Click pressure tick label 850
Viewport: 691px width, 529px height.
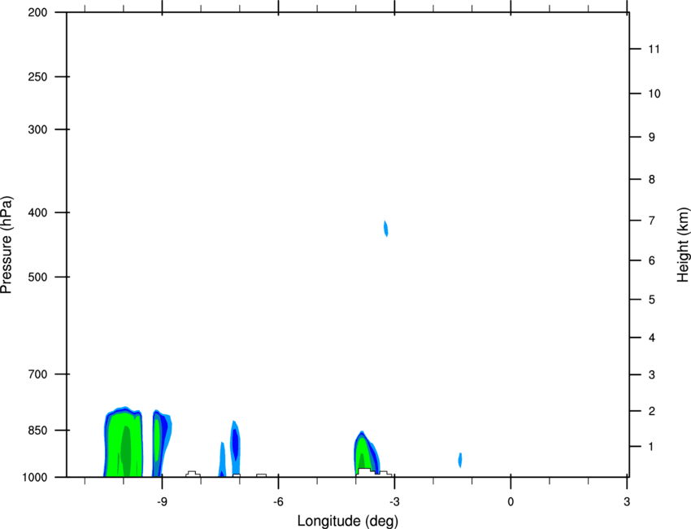[37, 431]
